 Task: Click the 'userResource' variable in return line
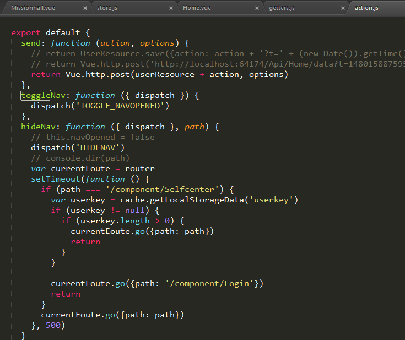pos(165,75)
